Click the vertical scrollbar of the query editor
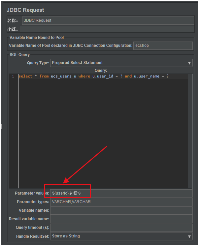The image size is (199, 246). [x=190, y=131]
